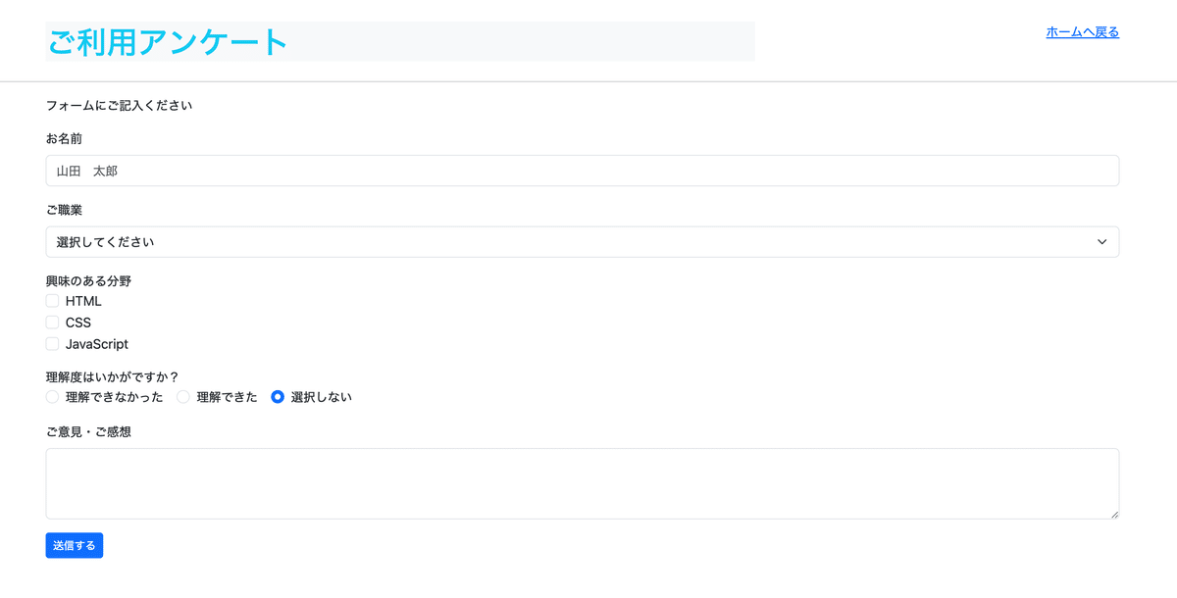The height and width of the screenshot is (598, 1177).
Task: Check the CSS checkbox
Action: [x=52, y=322]
